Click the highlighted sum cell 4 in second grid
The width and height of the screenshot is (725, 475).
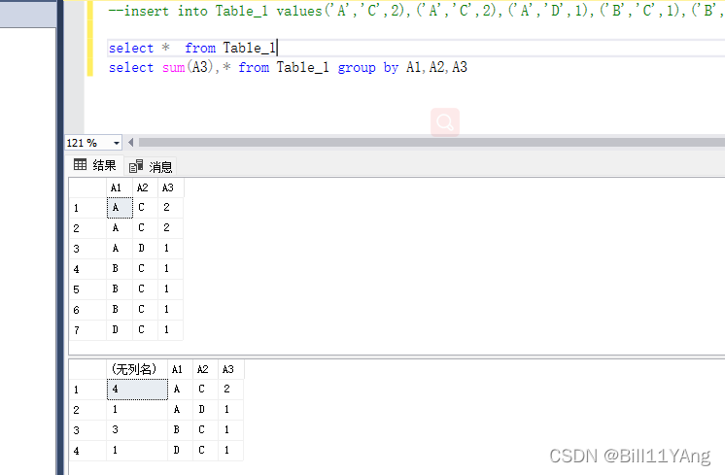coord(137,390)
